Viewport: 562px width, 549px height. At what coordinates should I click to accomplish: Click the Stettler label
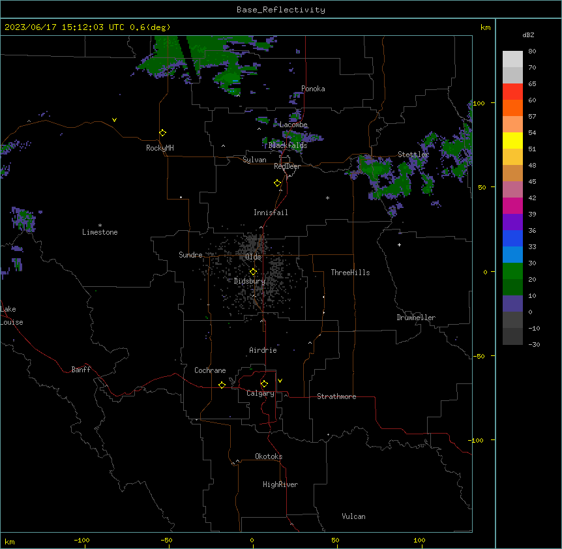(413, 155)
